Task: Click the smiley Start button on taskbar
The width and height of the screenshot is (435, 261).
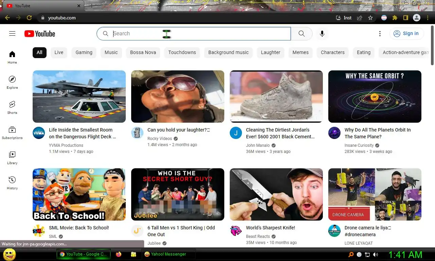Action: (9, 254)
